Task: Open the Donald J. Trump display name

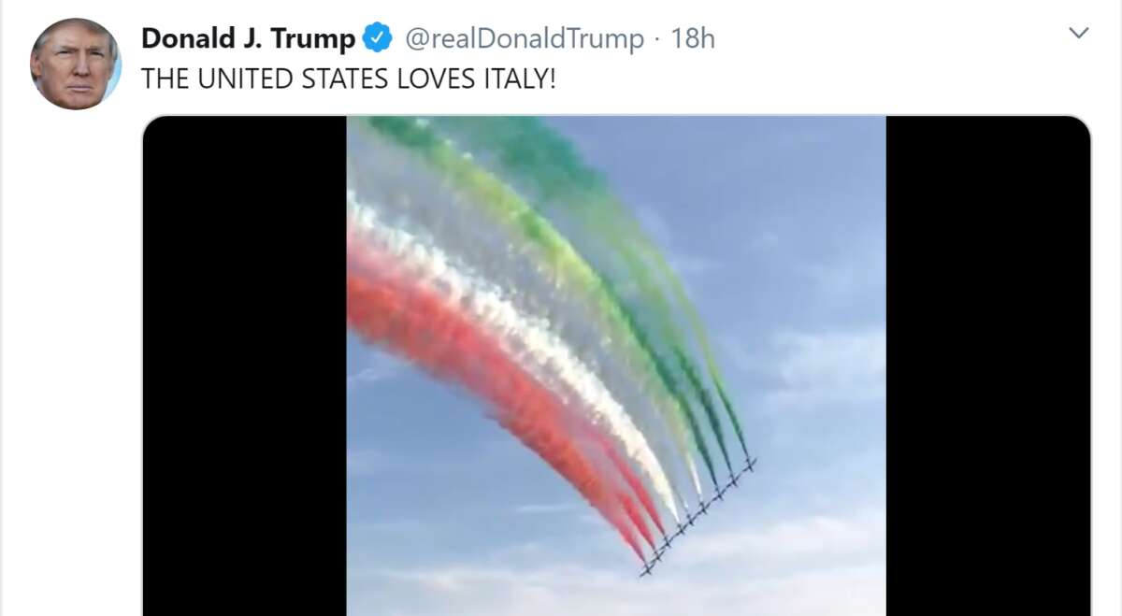Action: pyautogui.click(x=249, y=39)
